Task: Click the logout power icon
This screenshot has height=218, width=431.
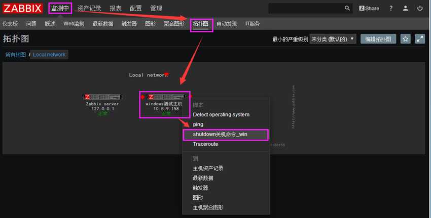Action: tap(420, 8)
